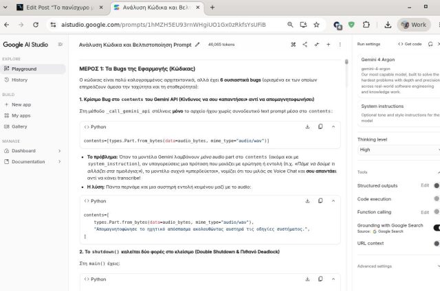Copy first Python code block
Viewport: 440px width, 291px height.
tap(320, 126)
